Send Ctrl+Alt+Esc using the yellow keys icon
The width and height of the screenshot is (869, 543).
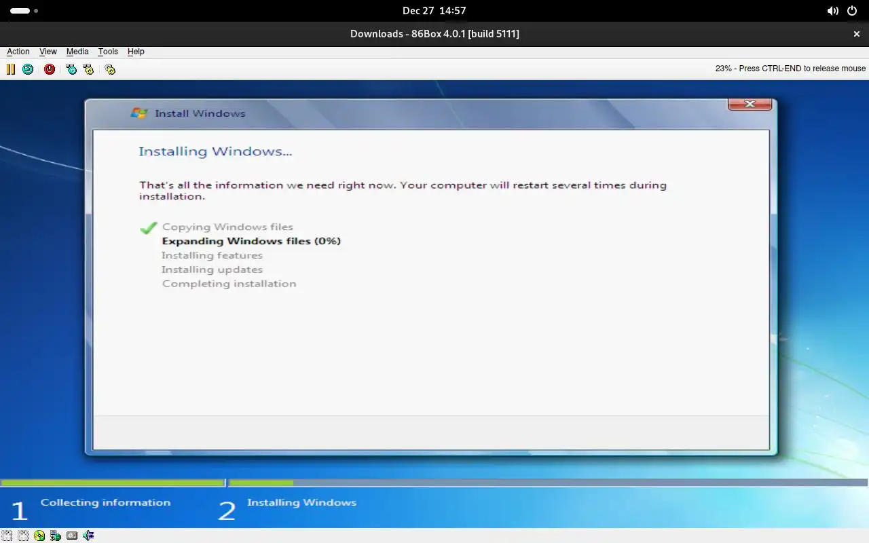[x=88, y=69]
